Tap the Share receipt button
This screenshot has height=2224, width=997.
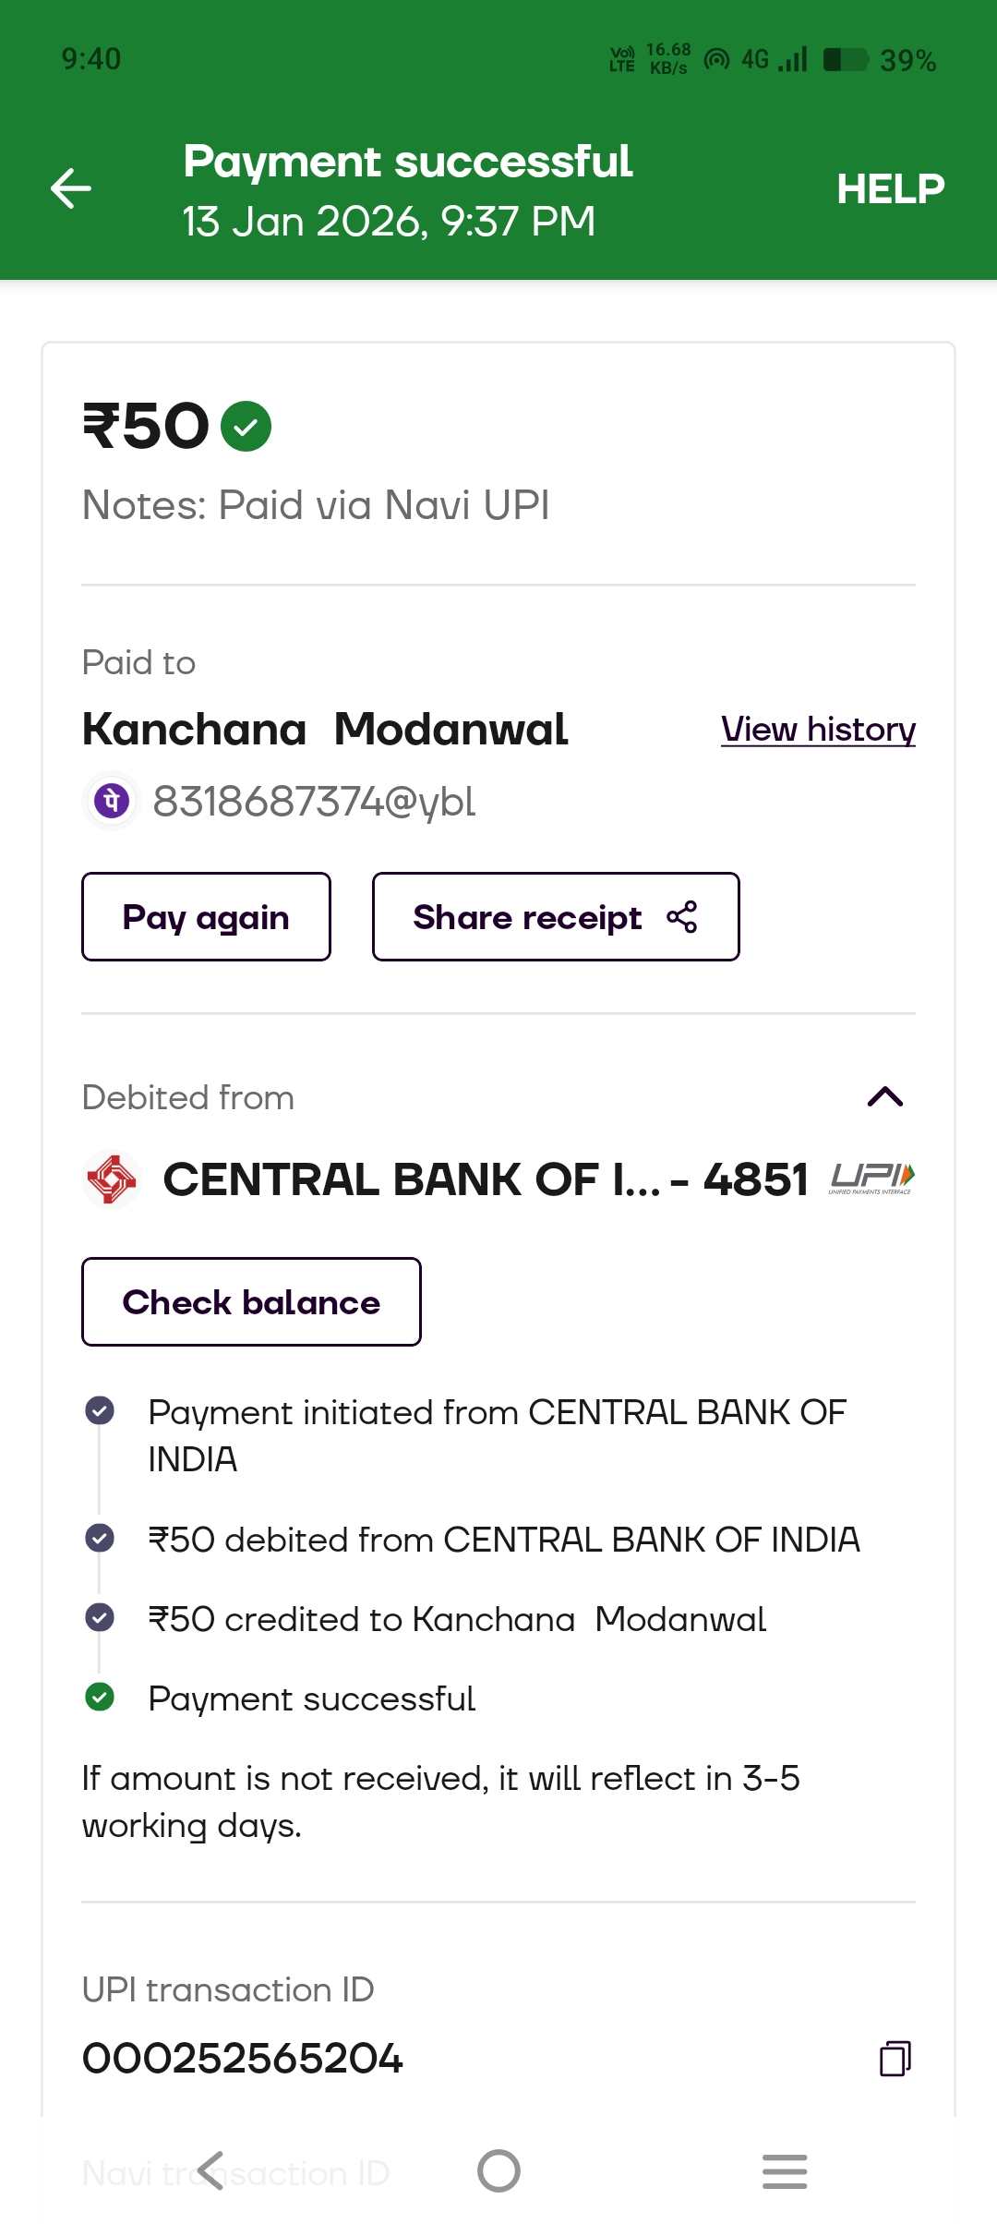point(555,917)
